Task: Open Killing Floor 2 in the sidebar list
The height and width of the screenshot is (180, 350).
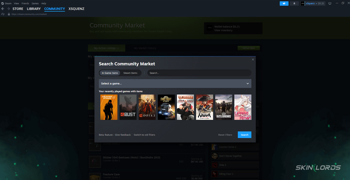Action: (235, 174)
